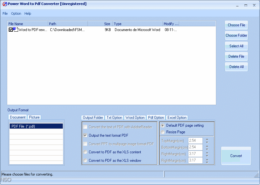Enable "Convert the text of PDF with AdobeReader"
This screenshot has width=260, height=185.
point(85,127)
